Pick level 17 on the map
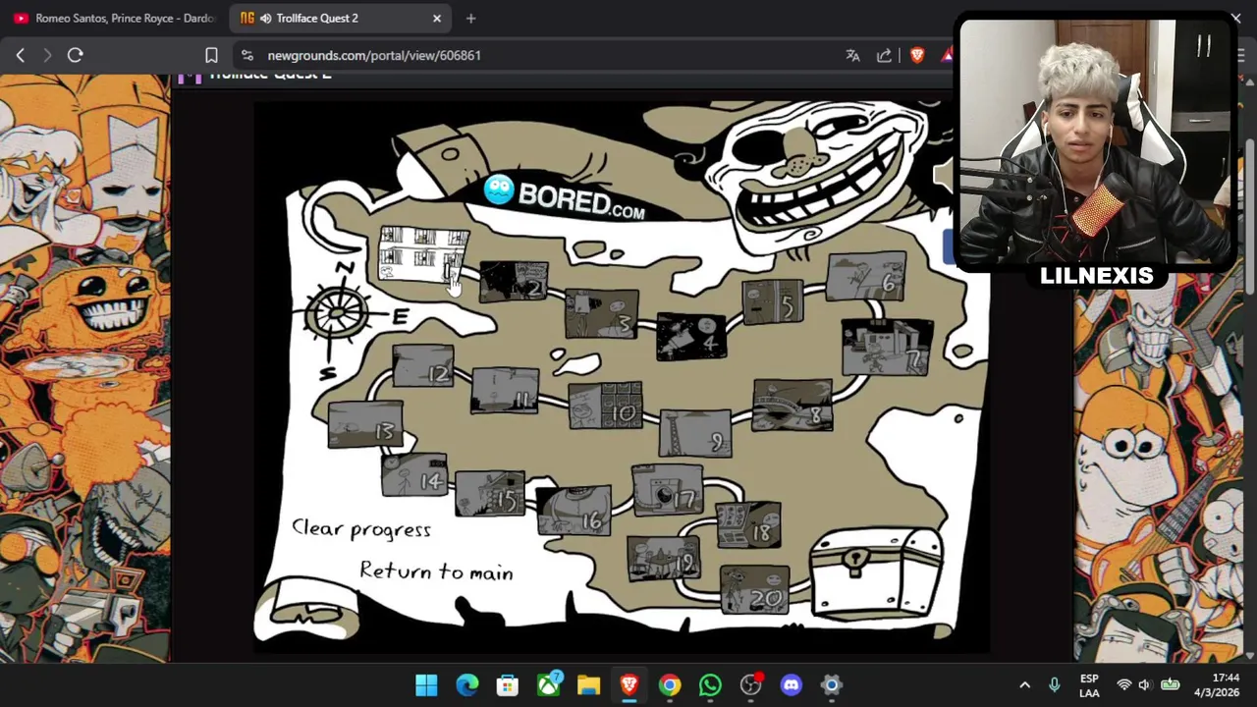Viewport: 1257px width, 707px height. 668,491
